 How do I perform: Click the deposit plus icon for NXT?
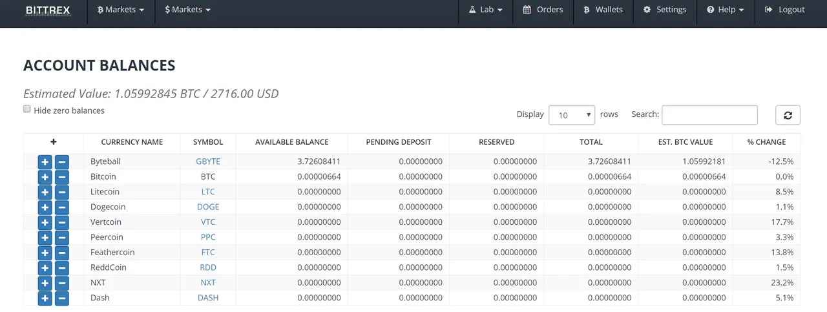[45, 283]
